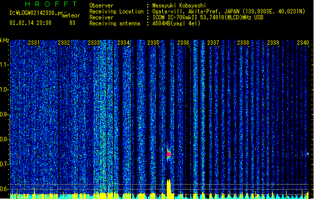Viewport: 314px width, 199px height.
Task: Click the kHz axis unit label
Action: point(4,40)
